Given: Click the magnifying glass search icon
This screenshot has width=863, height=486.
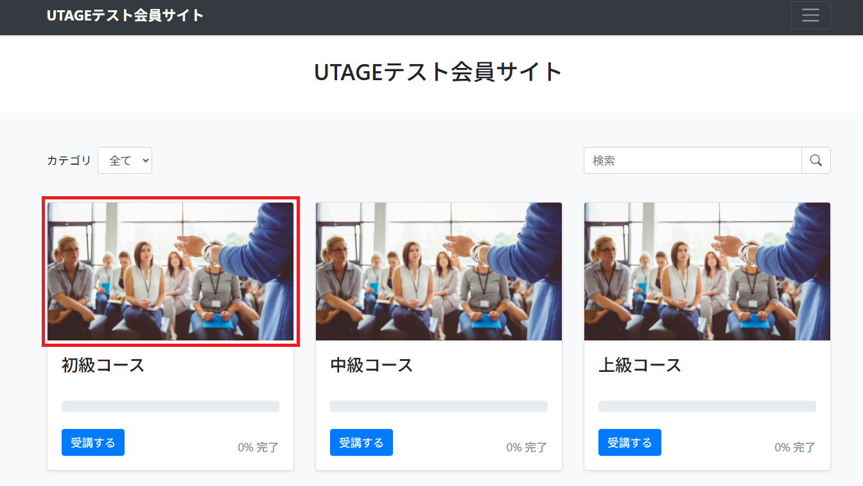Looking at the screenshot, I should [x=815, y=160].
